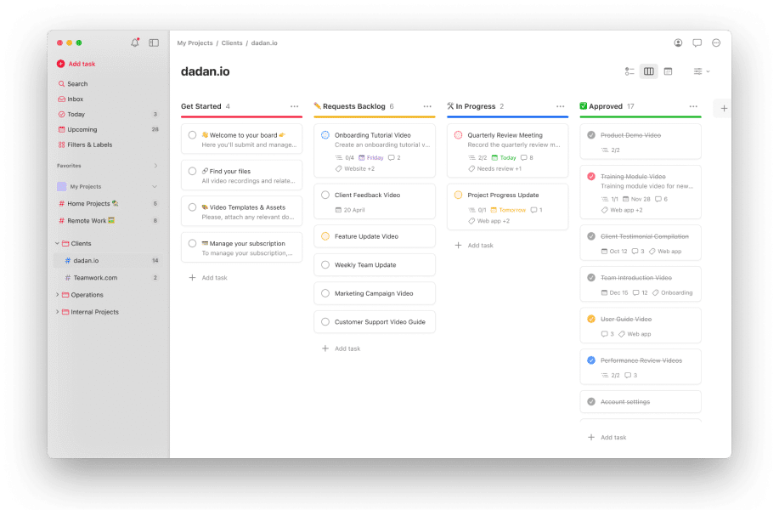Image resolution: width=779 pixels, height=510 pixels.
Task: Click the Friday due date on Onboarding task
Action: pos(371,157)
